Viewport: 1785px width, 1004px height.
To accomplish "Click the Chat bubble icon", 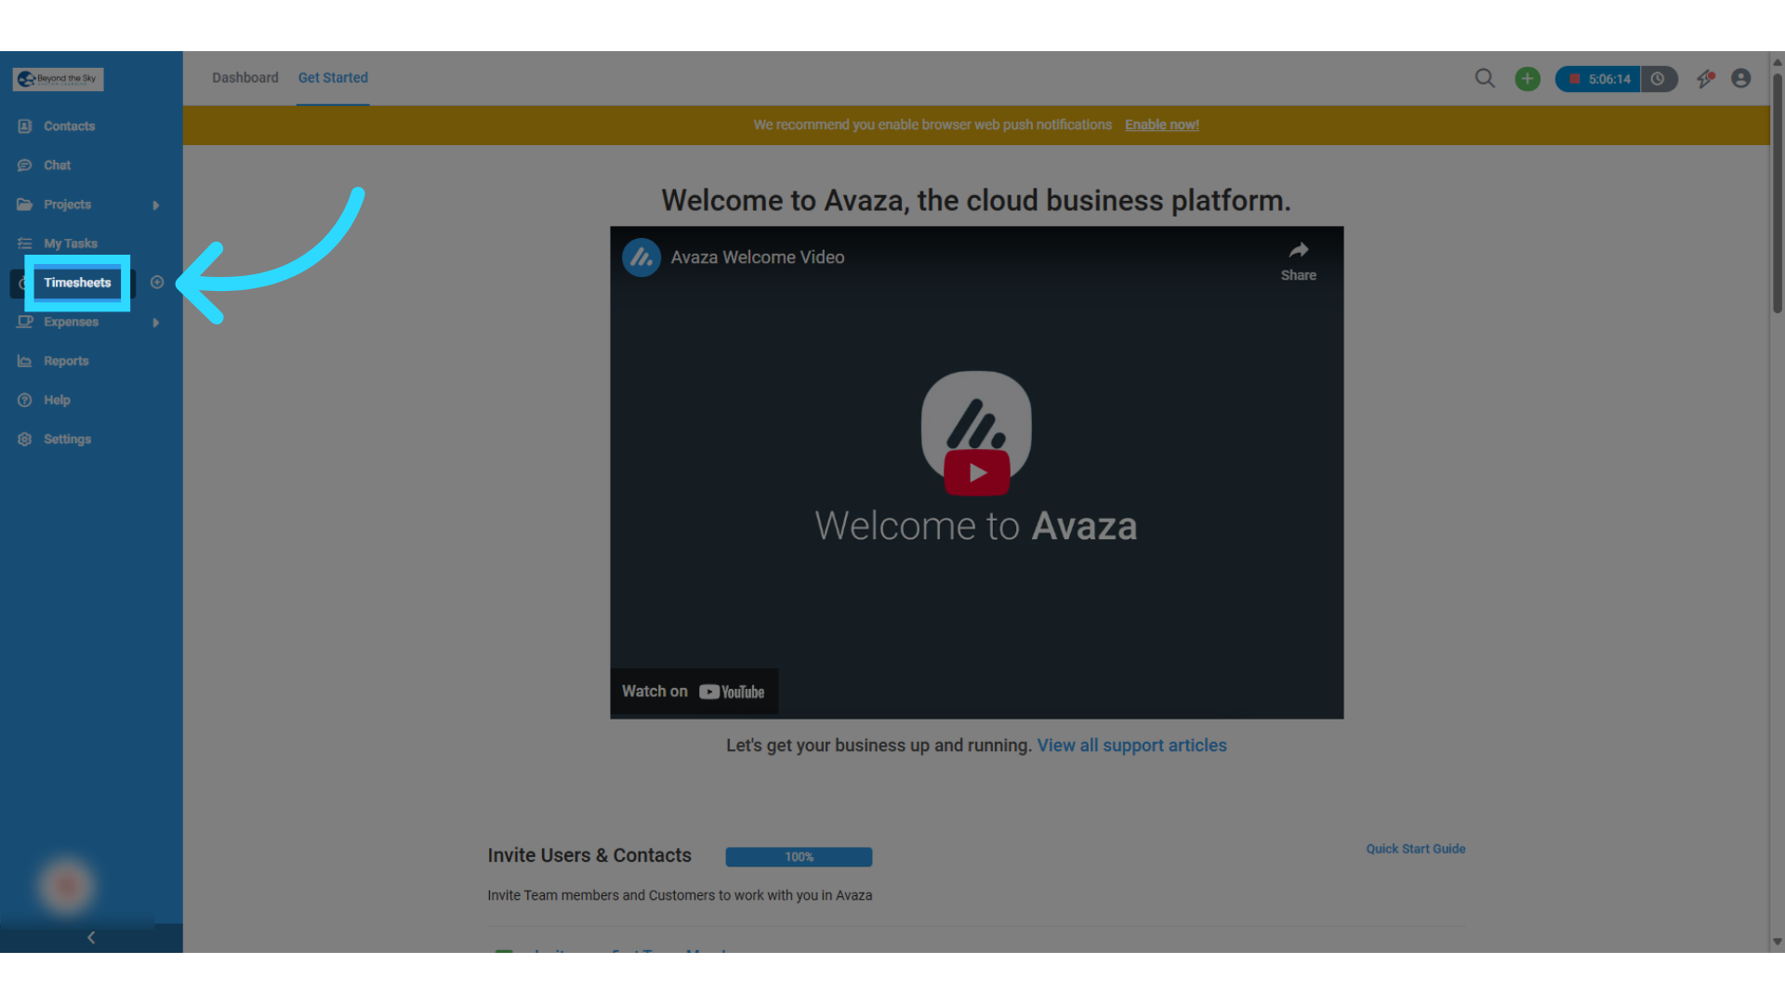I will point(25,165).
